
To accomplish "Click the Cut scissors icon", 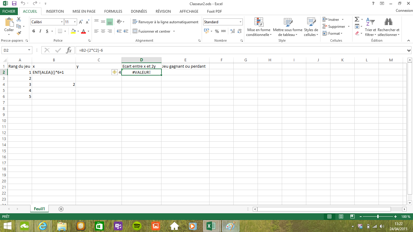I will [19, 19].
